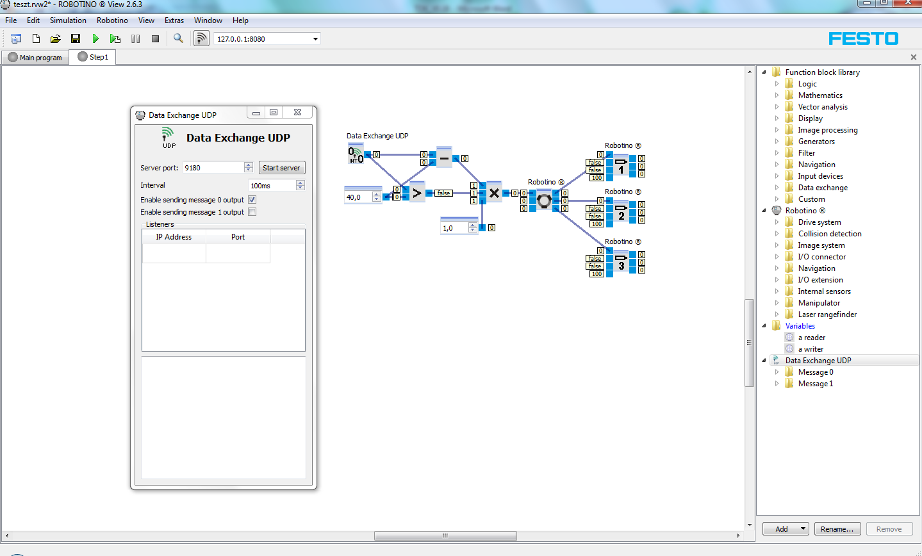
Task: Select the greater-than comparison block
Action: (417, 193)
